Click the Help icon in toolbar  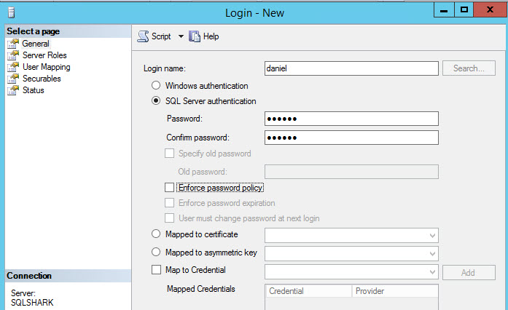coord(195,36)
